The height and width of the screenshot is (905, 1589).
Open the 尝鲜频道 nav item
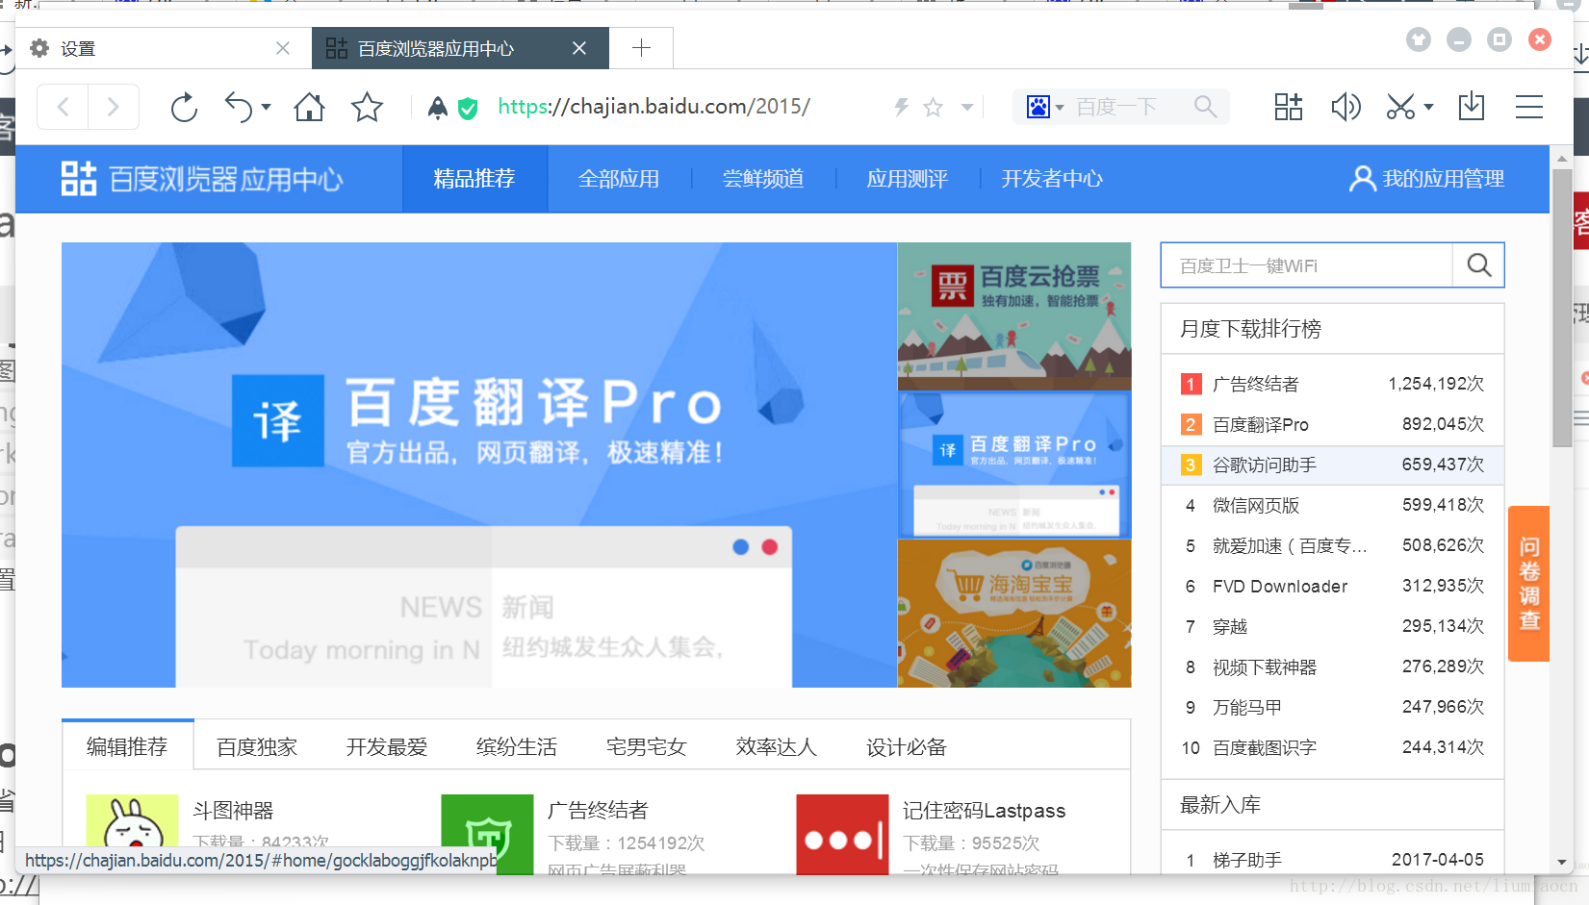pyautogui.click(x=763, y=179)
